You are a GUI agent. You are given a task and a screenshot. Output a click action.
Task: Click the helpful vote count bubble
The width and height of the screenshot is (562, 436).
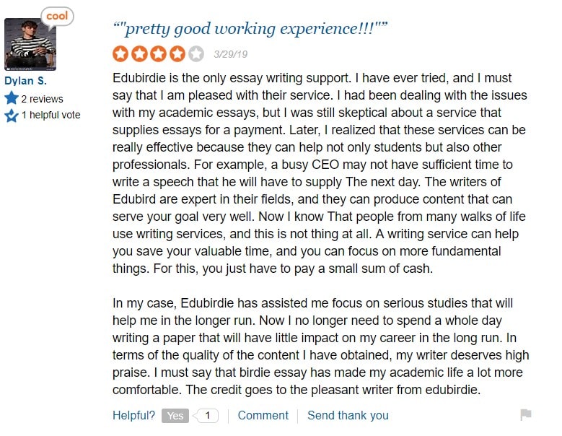pyautogui.click(x=206, y=416)
